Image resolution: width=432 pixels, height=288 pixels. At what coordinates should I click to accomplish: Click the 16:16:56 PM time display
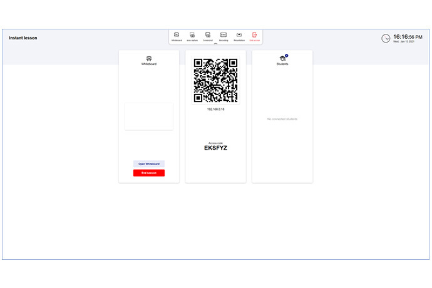pyautogui.click(x=408, y=37)
